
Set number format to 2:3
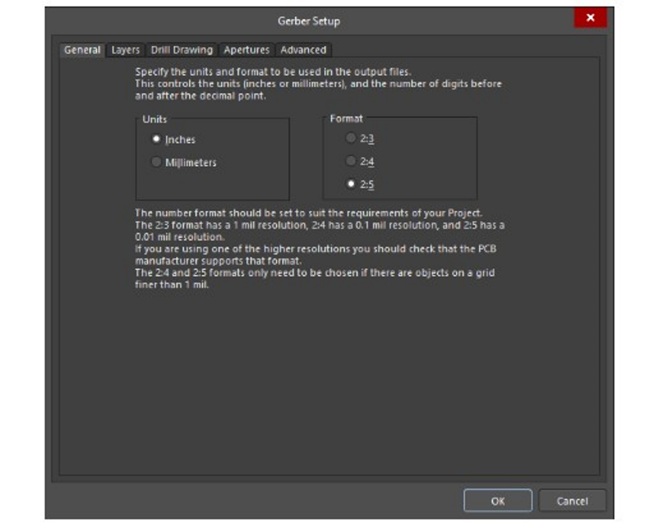pos(352,139)
